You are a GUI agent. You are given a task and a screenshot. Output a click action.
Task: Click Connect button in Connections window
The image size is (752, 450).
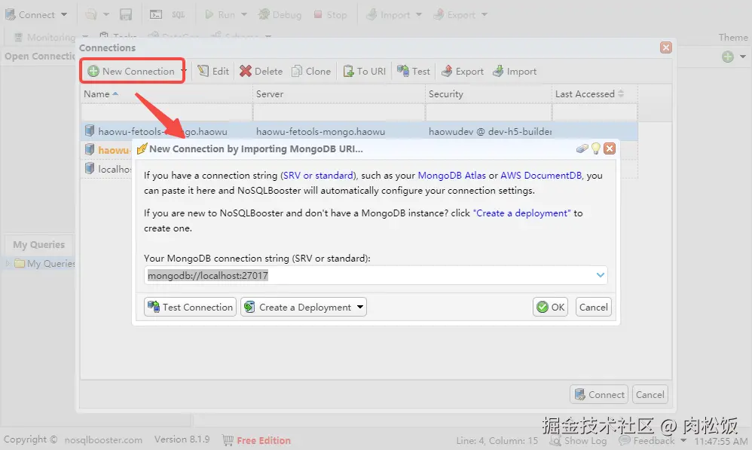tap(599, 394)
